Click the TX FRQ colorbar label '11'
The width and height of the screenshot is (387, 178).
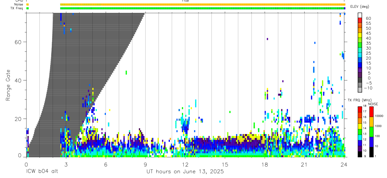pos(365,145)
